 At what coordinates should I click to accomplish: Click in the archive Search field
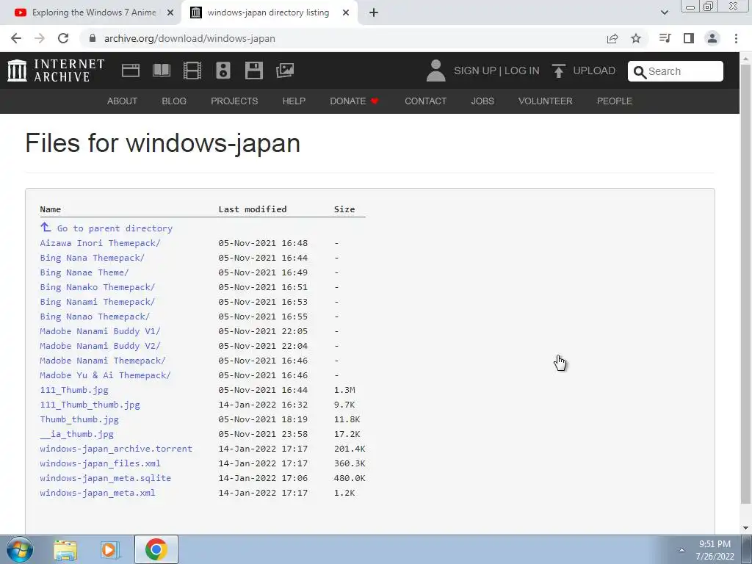676,71
